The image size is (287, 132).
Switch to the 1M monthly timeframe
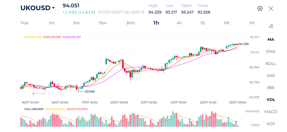pos(252,23)
